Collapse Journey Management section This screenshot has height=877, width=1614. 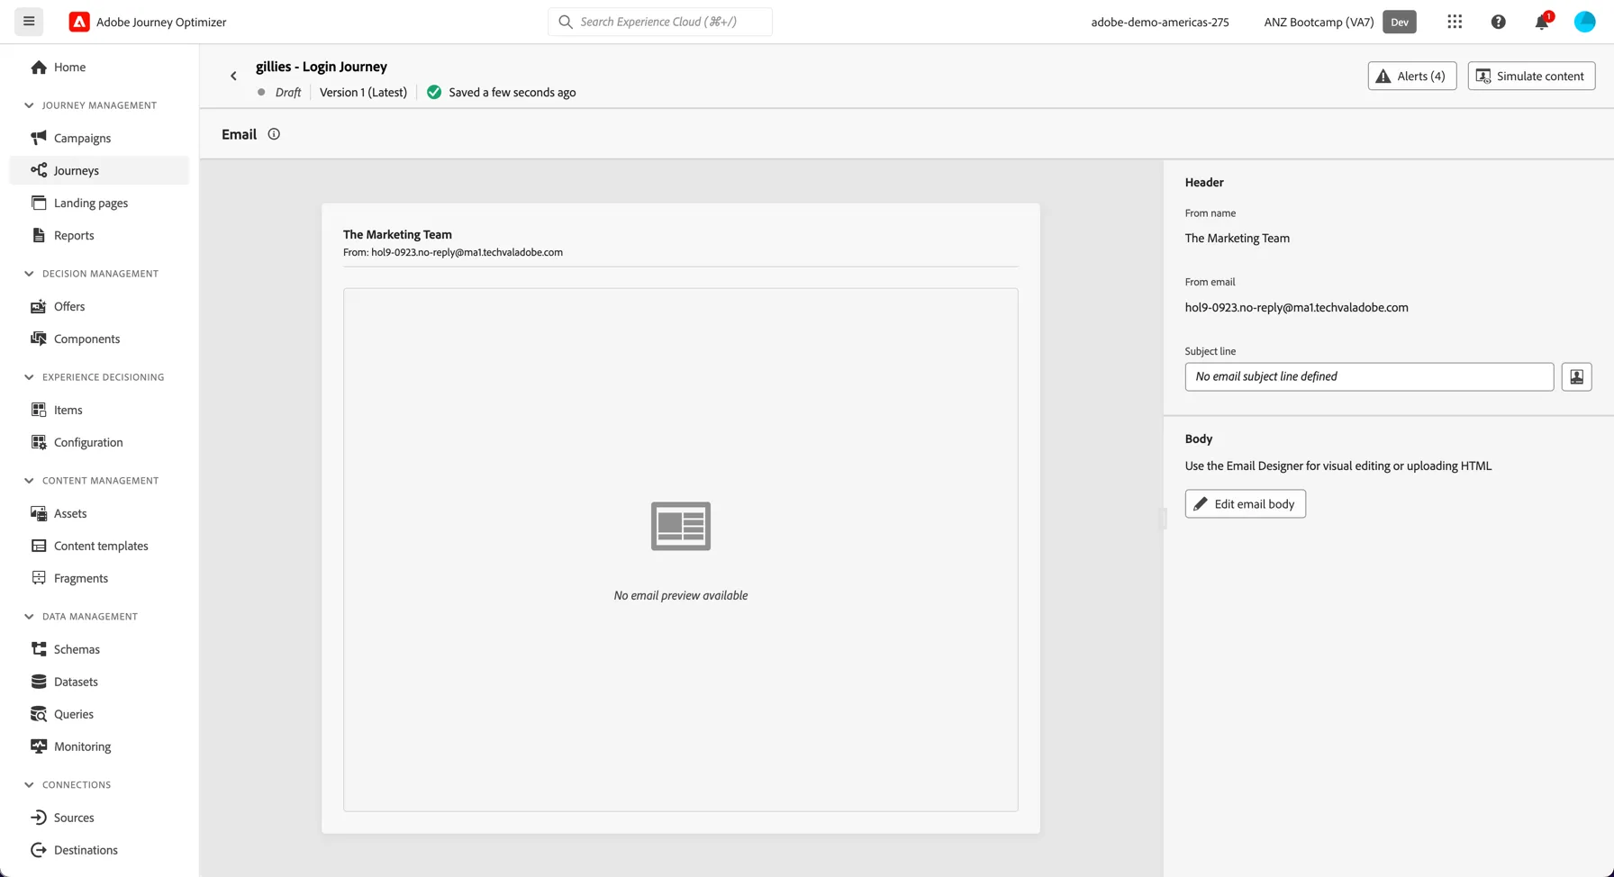29,105
